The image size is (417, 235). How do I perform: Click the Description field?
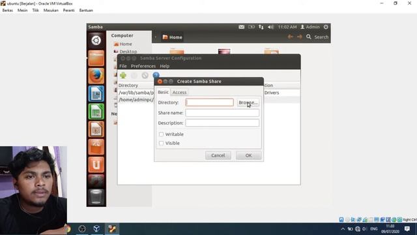tap(222, 123)
